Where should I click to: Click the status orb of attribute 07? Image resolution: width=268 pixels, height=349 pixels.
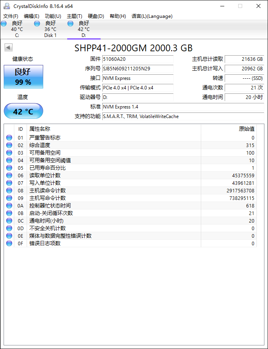tap(9, 183)
